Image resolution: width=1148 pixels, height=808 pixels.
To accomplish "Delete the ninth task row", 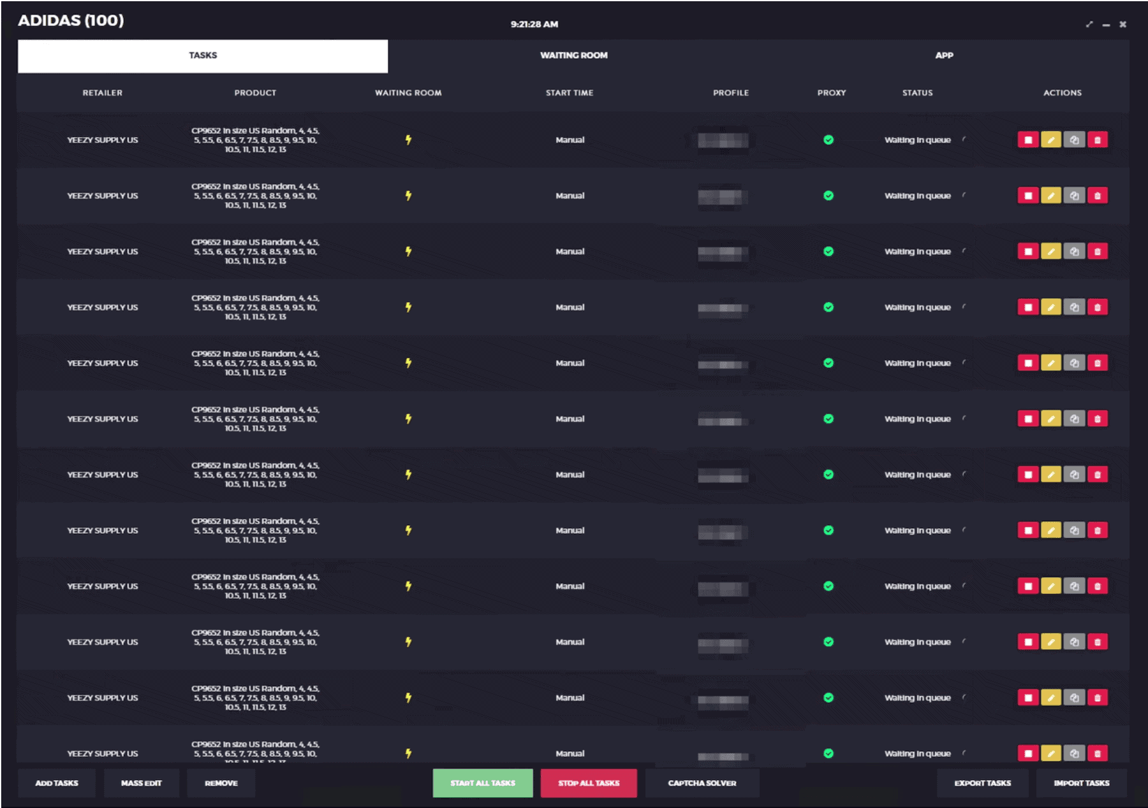I will (1097, 586).
